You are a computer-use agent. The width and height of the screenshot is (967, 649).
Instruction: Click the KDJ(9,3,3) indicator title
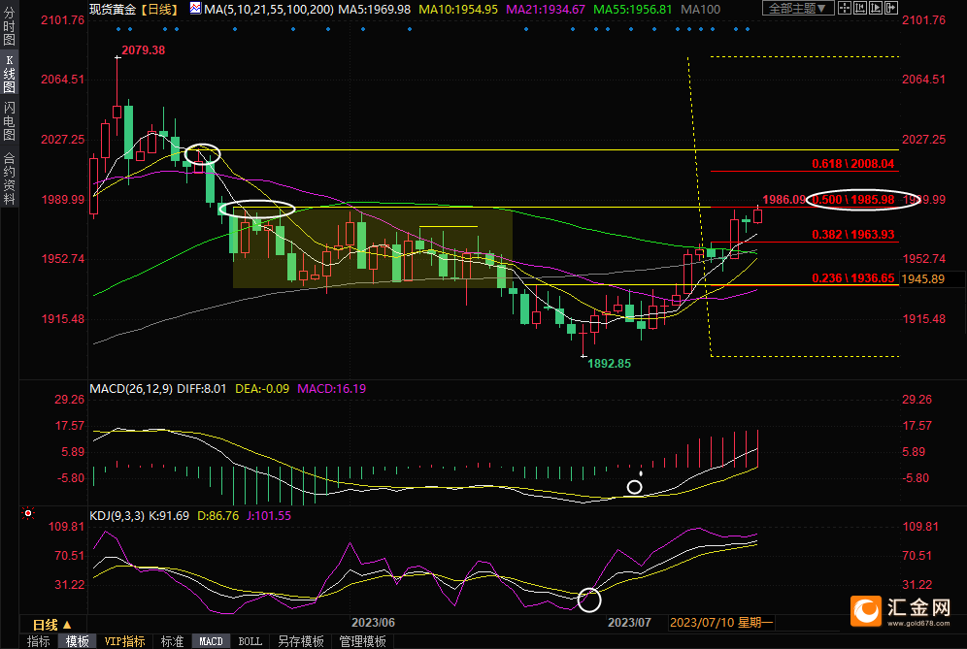117,516
